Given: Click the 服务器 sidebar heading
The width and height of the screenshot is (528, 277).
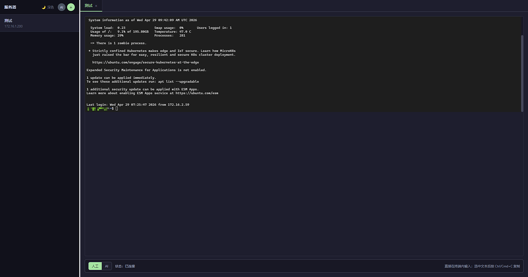Looking at the screenshot, I should tap(10, 7).
